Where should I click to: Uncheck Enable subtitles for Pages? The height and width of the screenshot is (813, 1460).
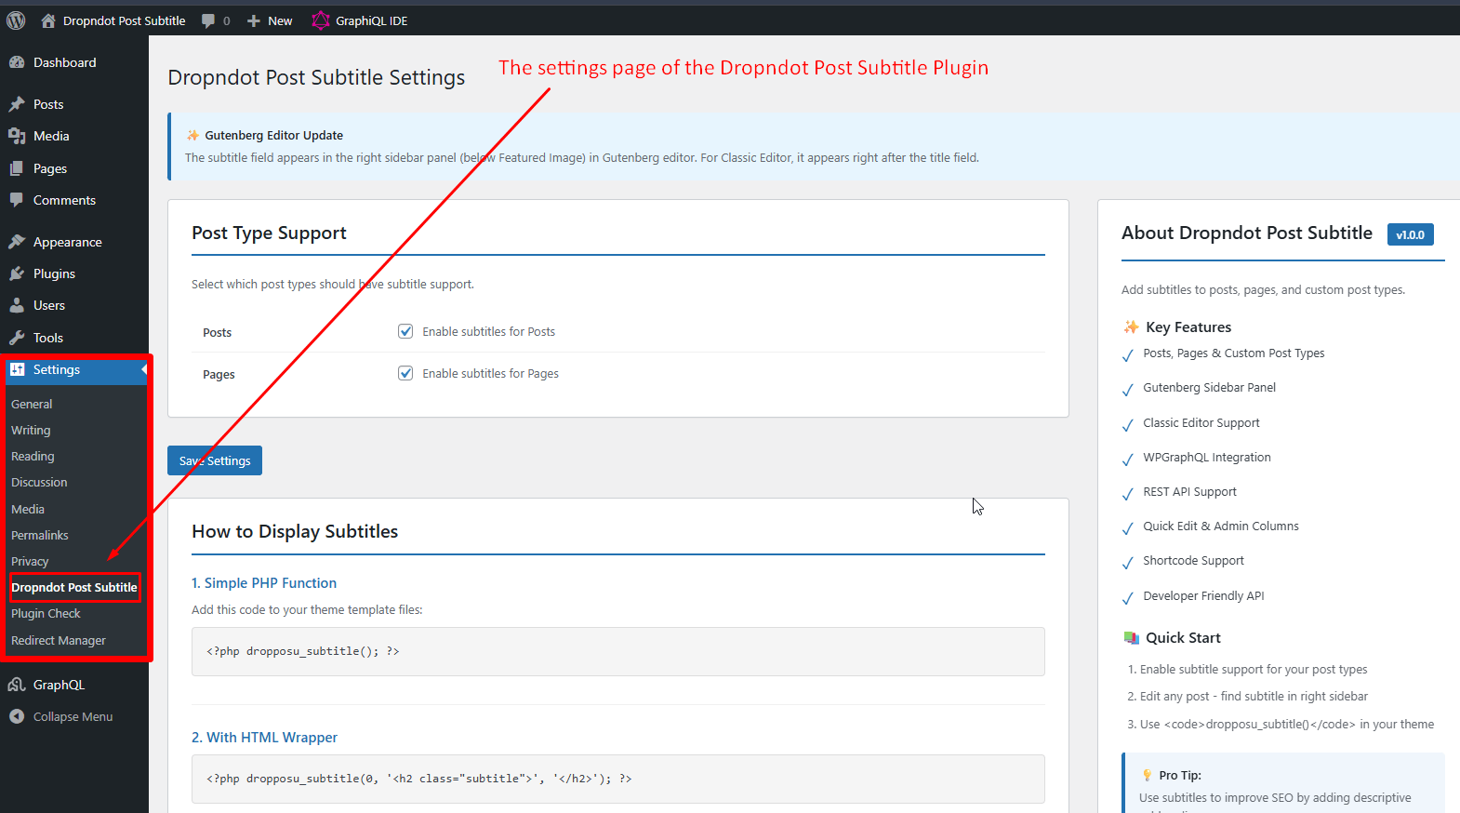coord(405,373)
